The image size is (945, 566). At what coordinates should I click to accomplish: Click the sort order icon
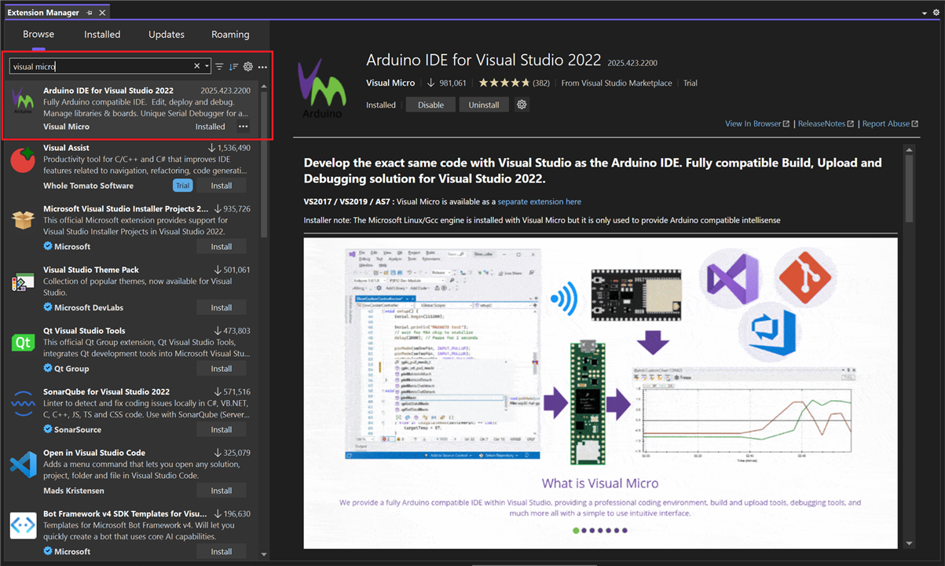pyautogui.click(x=233, y=67)
